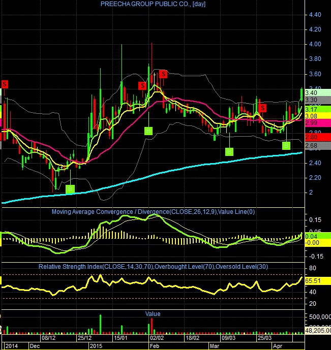
Task: Click the sell marker just before the 02/02 spike
Action: tap(142, 86)
